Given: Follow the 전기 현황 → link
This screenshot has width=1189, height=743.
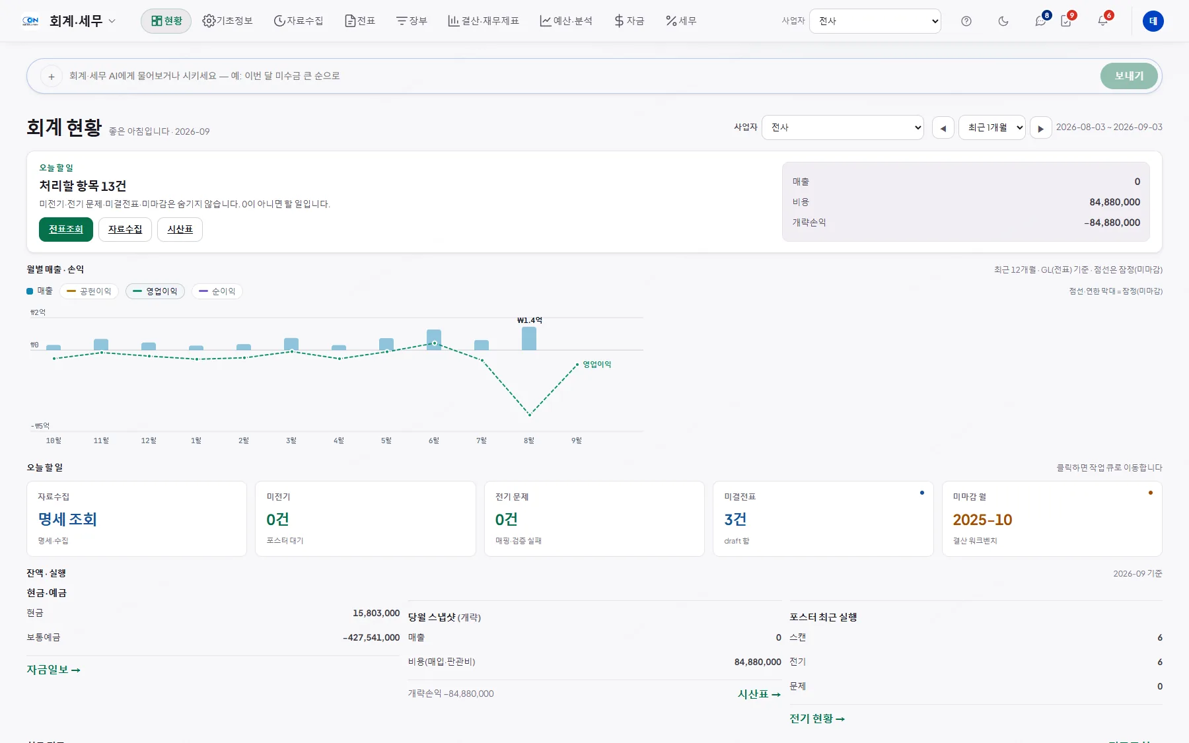Looking at the screenshot, I should tap(817, 719).
